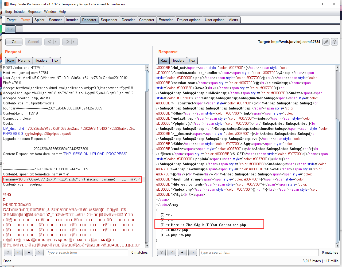The height and width of the screenshot is (267, 342).
Task: Click the request search term field
Action: tap(87, 252)
